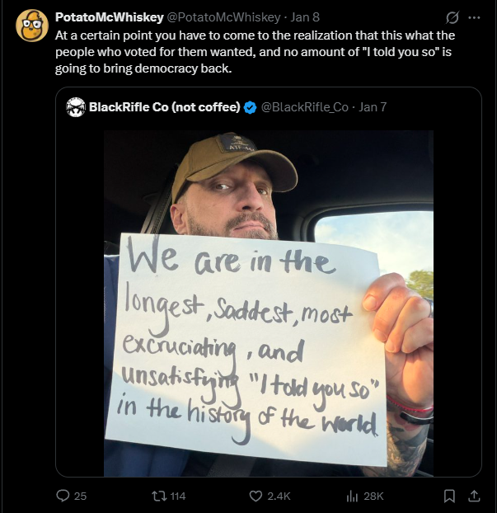497x513 pixels.
Task: Open PotatoMcWhiskey potato profile avatar
Action: [x=32, y=26]
